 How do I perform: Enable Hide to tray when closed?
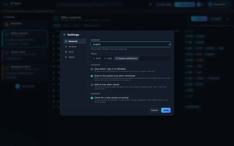pos(92,85)
